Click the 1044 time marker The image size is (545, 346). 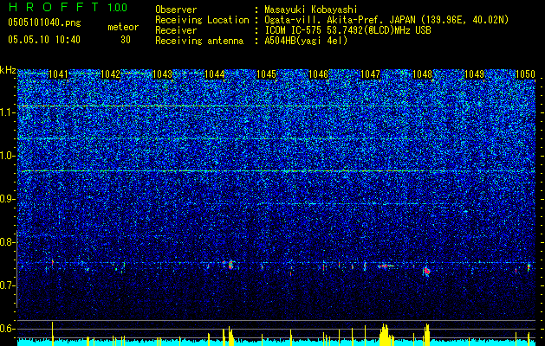[215, 74]
